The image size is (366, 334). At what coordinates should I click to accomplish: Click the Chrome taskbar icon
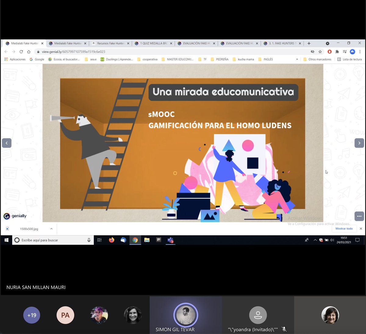click(x=135, y=240)
